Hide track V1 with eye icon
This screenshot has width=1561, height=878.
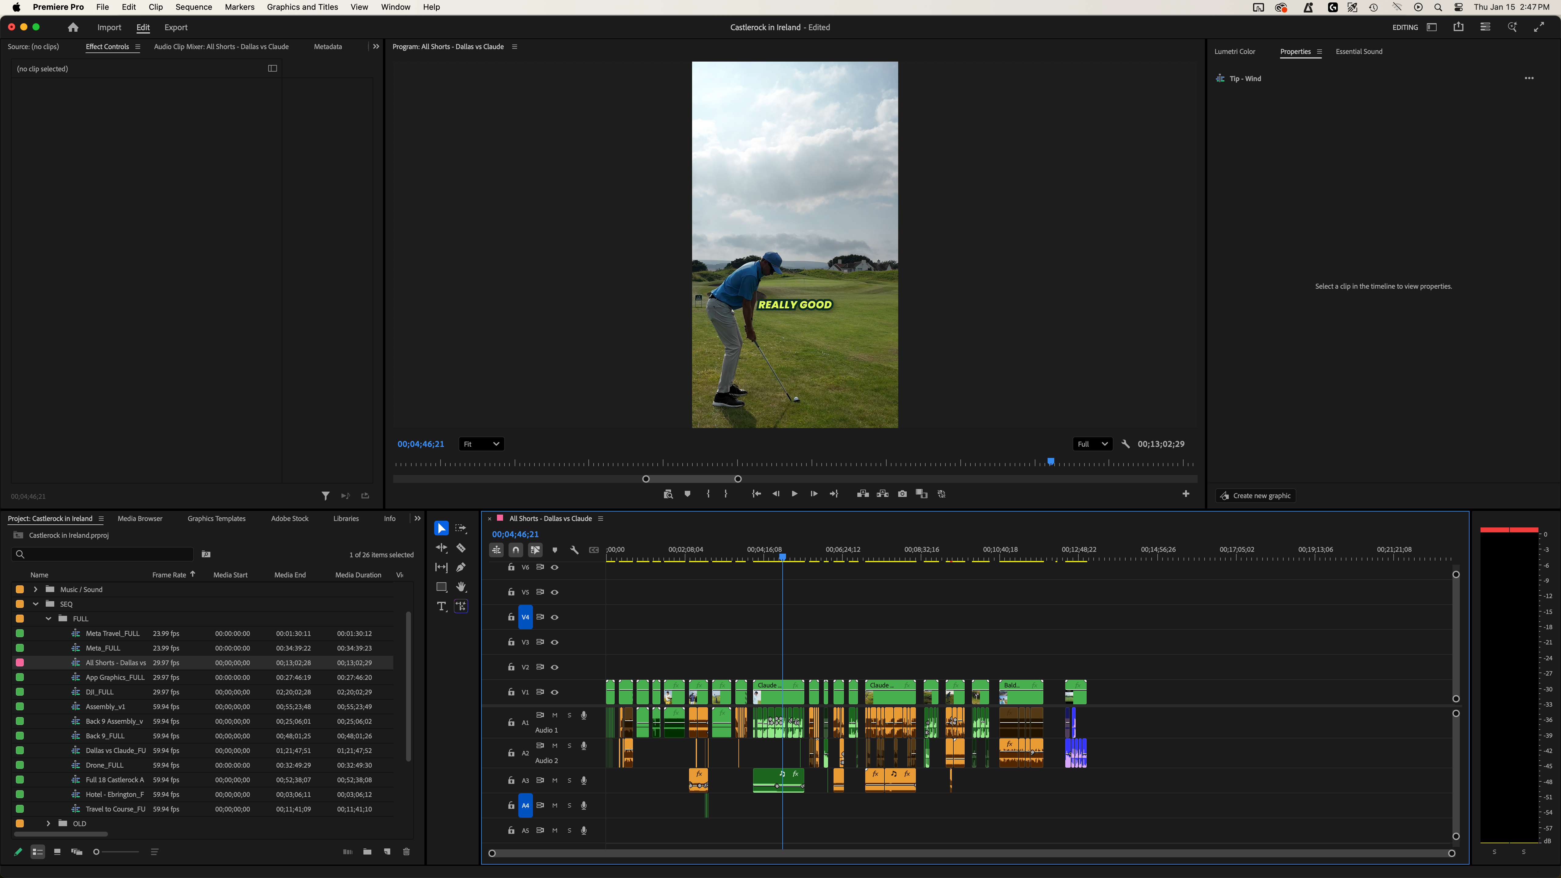pyautogui.click(x=555, y=692)
